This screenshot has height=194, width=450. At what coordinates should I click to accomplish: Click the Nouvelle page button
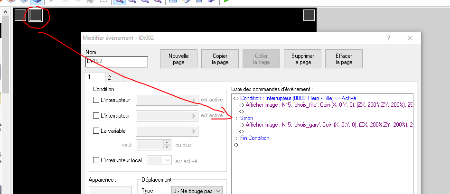point(178,59)
